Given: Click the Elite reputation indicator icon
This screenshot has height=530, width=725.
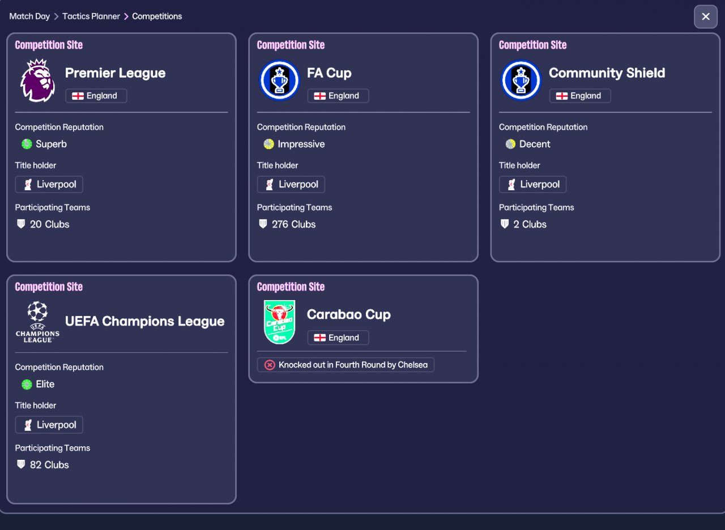Looking at the screenshot, I should point(27,384).
